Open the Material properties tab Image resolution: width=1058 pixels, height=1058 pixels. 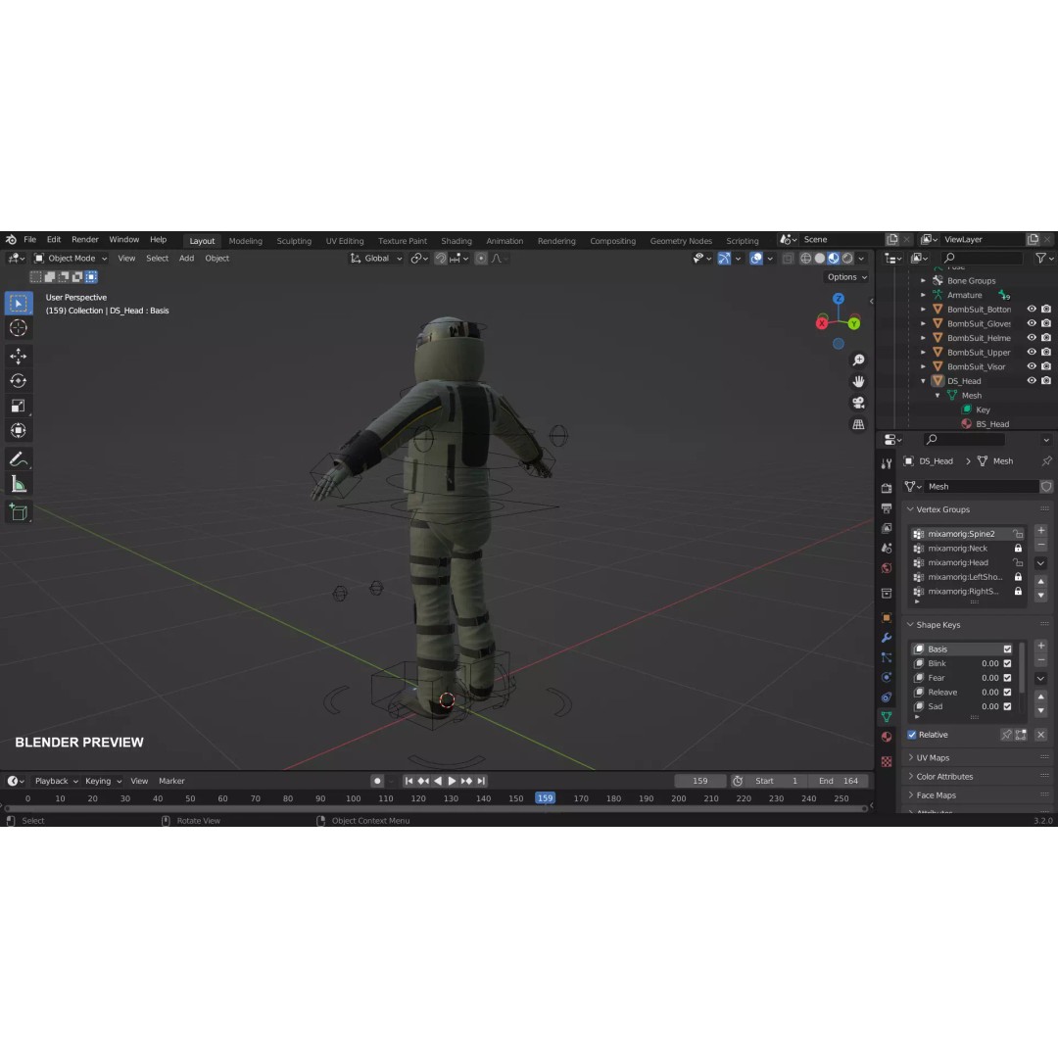click(x=887, y=737)
